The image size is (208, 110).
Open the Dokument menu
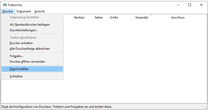click(x=24, y=11)
